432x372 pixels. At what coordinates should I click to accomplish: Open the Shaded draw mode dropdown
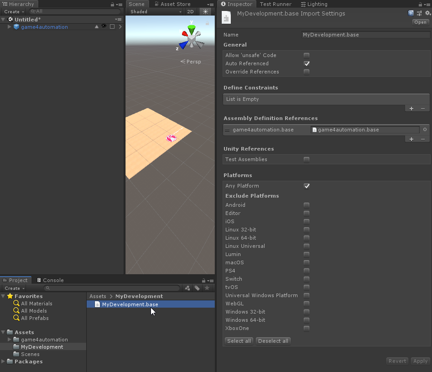click(139, 12)
